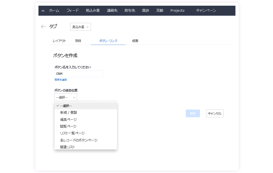Open キャンペーン module
Image resolution: width=273 pixels, height=173 pixels.
coord(206,11)
